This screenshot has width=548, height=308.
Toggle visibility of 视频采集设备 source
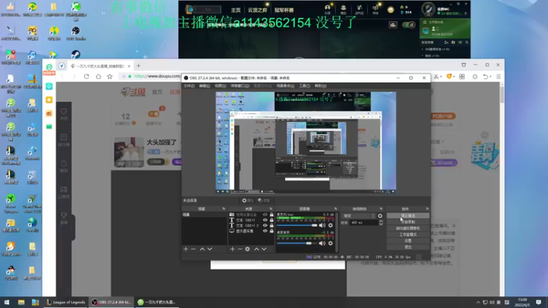click(x=265, y=215)
